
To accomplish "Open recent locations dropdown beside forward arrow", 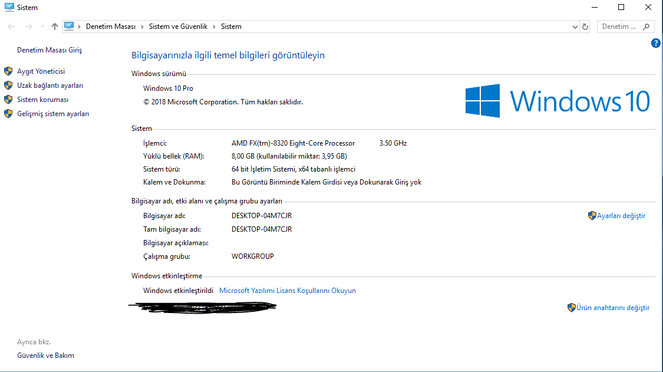I will point(42,27).
